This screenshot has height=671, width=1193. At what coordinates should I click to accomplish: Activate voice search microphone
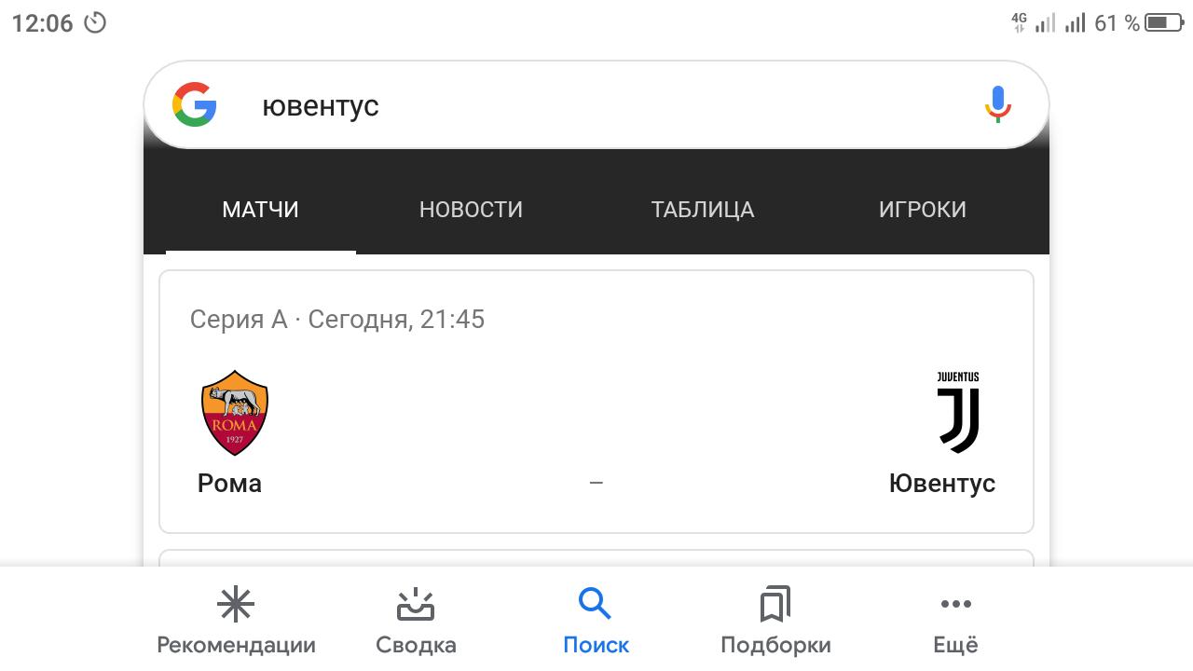(x=997, y=104)
